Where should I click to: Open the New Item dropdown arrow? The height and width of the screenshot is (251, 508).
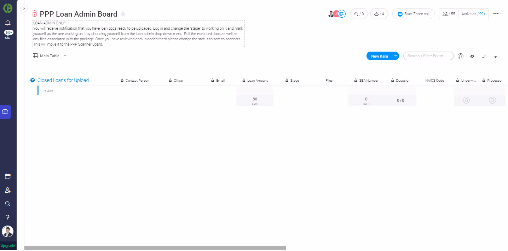pos(396,56)
